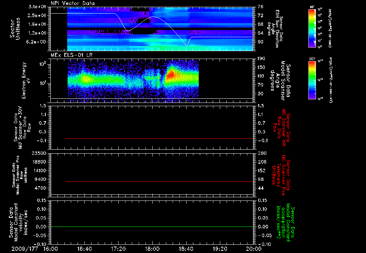Click the "16:00" time tick label
The height and width of the screenshot is (253, 366).
pos(51,249)
